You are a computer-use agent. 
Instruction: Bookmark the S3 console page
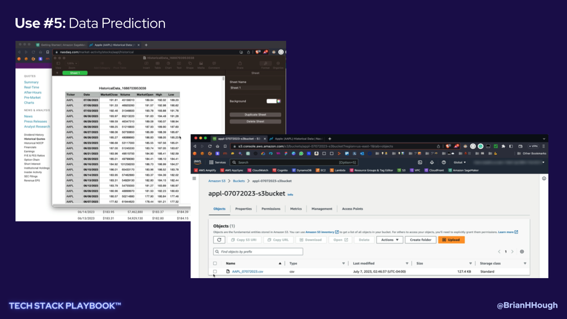click(x=225, y=146)
